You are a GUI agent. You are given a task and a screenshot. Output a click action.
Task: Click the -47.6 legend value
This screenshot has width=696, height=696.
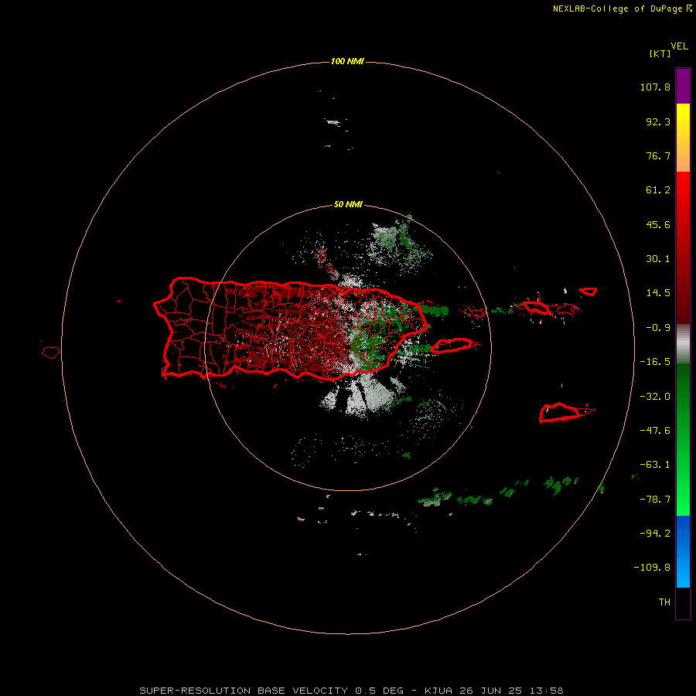coord(655,431)
